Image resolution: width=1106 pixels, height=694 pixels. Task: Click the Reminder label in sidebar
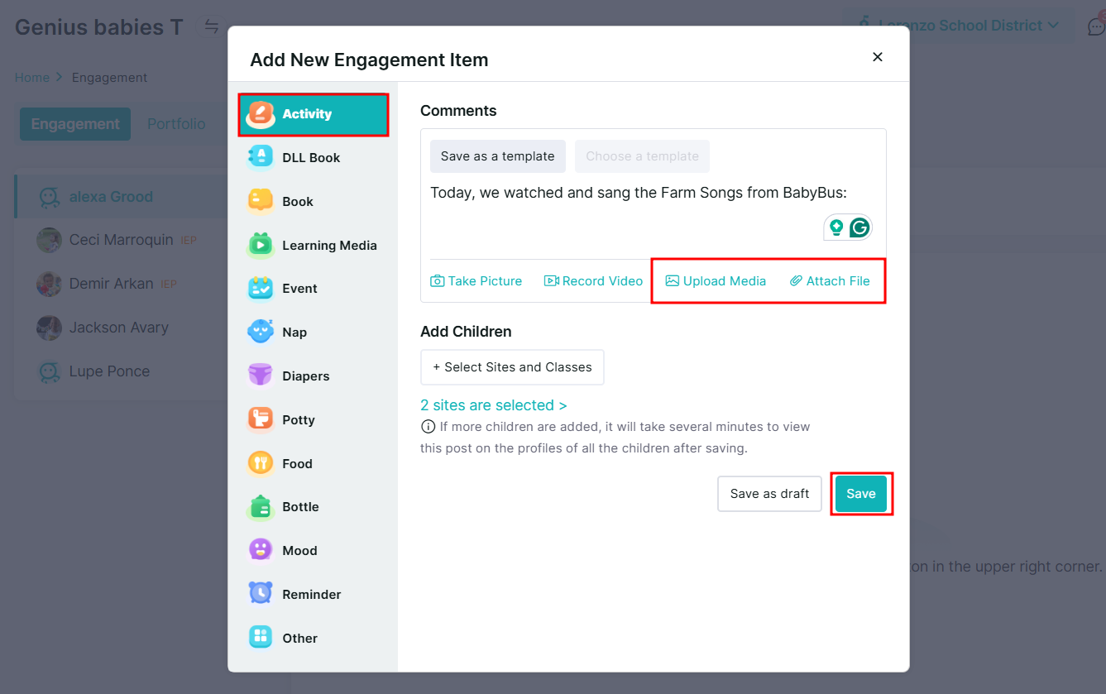312,594
